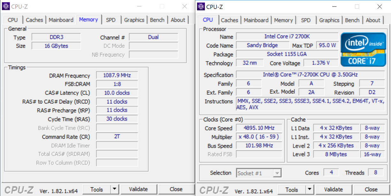Select the active Memory tab in left window
Viewport: 391px width, 196px height.
[88, 19]
